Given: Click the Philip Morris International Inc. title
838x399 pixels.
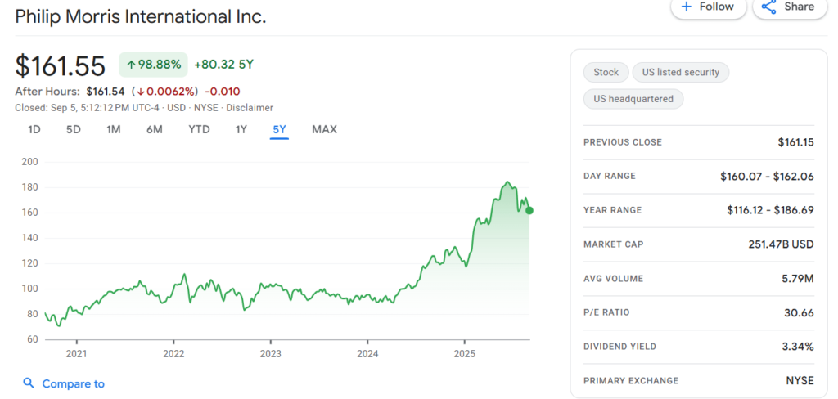Looking at the screenshot, I should click(141, 16).
